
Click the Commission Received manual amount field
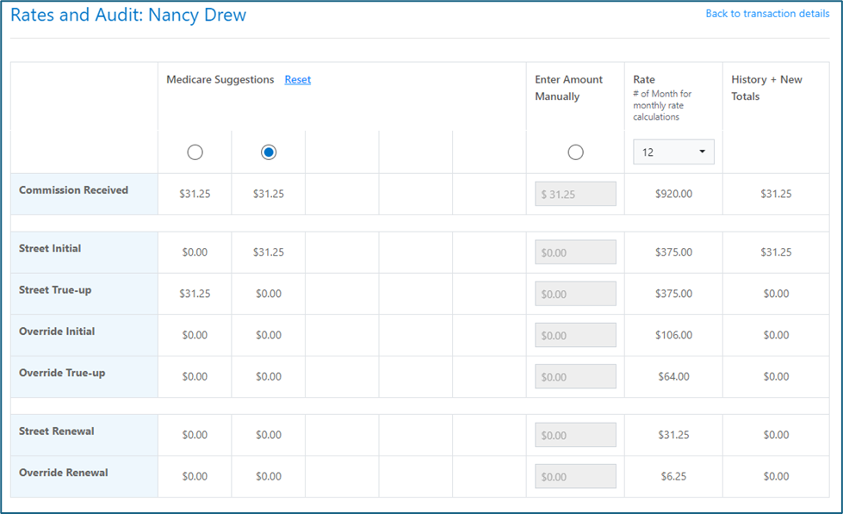point(575,194)
